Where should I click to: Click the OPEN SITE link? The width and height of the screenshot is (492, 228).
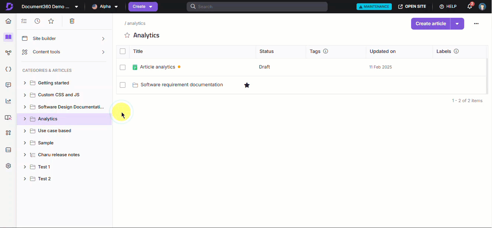[412, 7]
